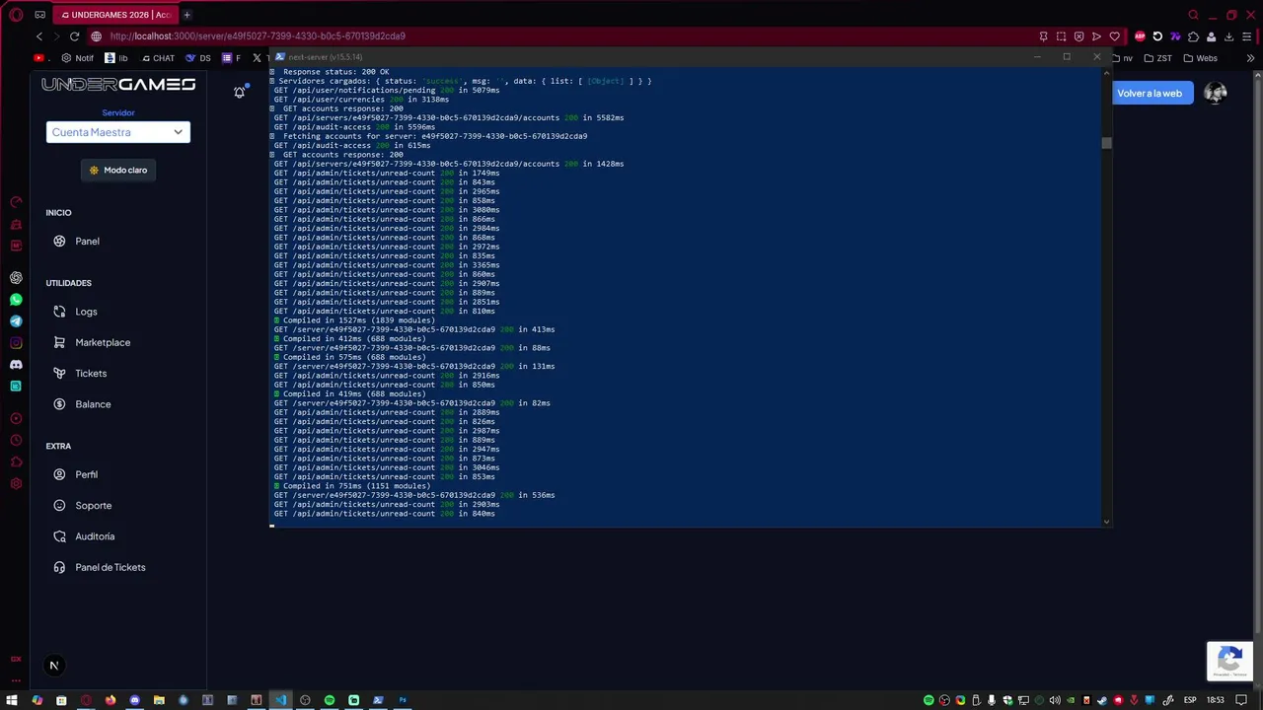Open Discord in Opera sidebar
Image resolution: width=1263 pixels, height=710 pixels.
(16, 365)
